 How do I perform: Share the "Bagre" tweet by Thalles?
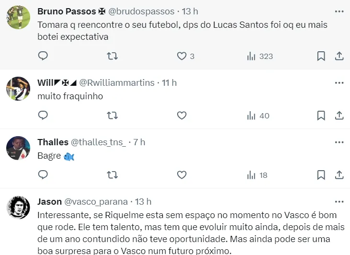[339, 175]
